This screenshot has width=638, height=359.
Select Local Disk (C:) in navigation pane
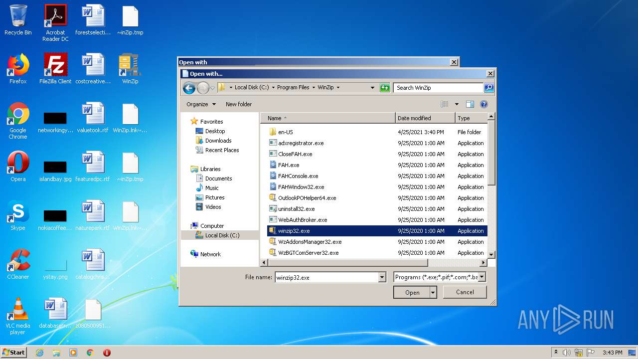(222, 235)
